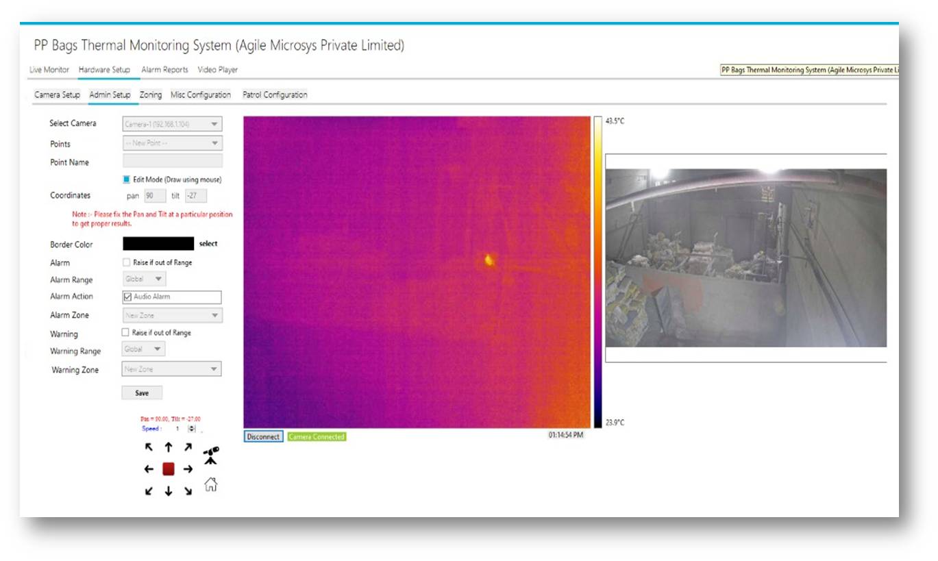Return camera to home position
The height and width of the screenshot is (561, 938).
pos(211,486)
